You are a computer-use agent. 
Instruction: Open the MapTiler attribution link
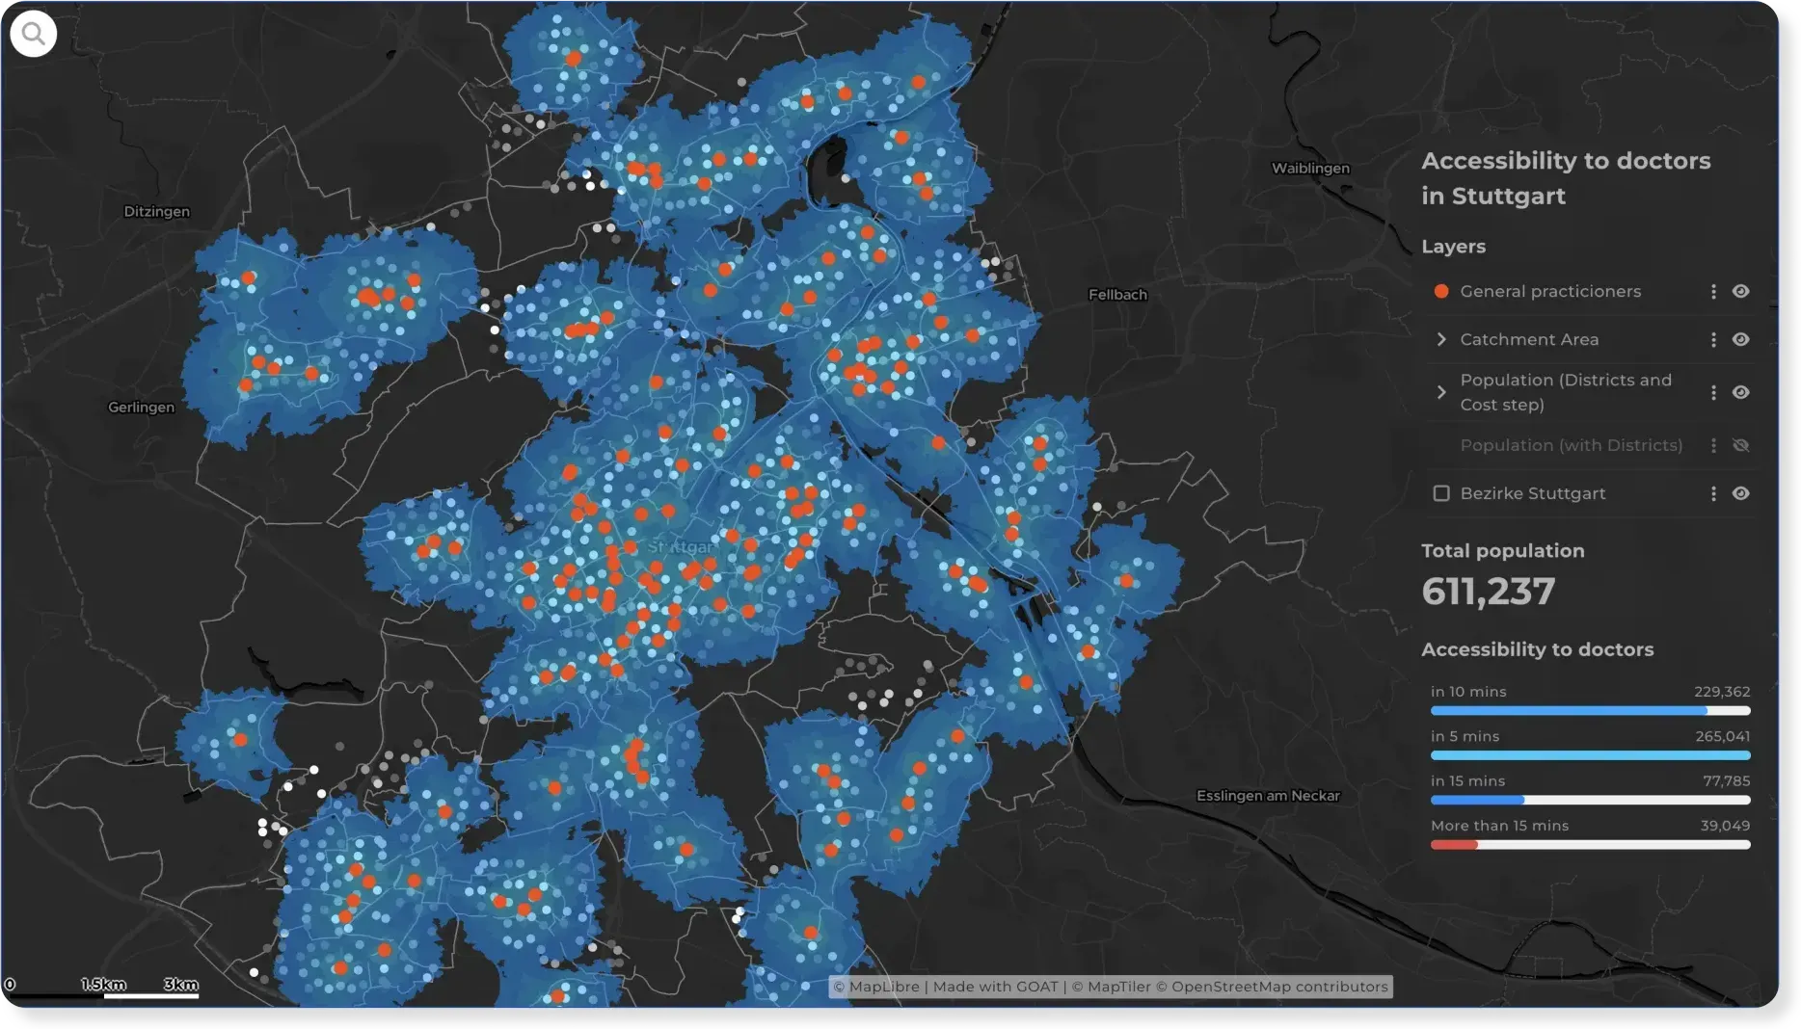click(x=1112, y=987)
